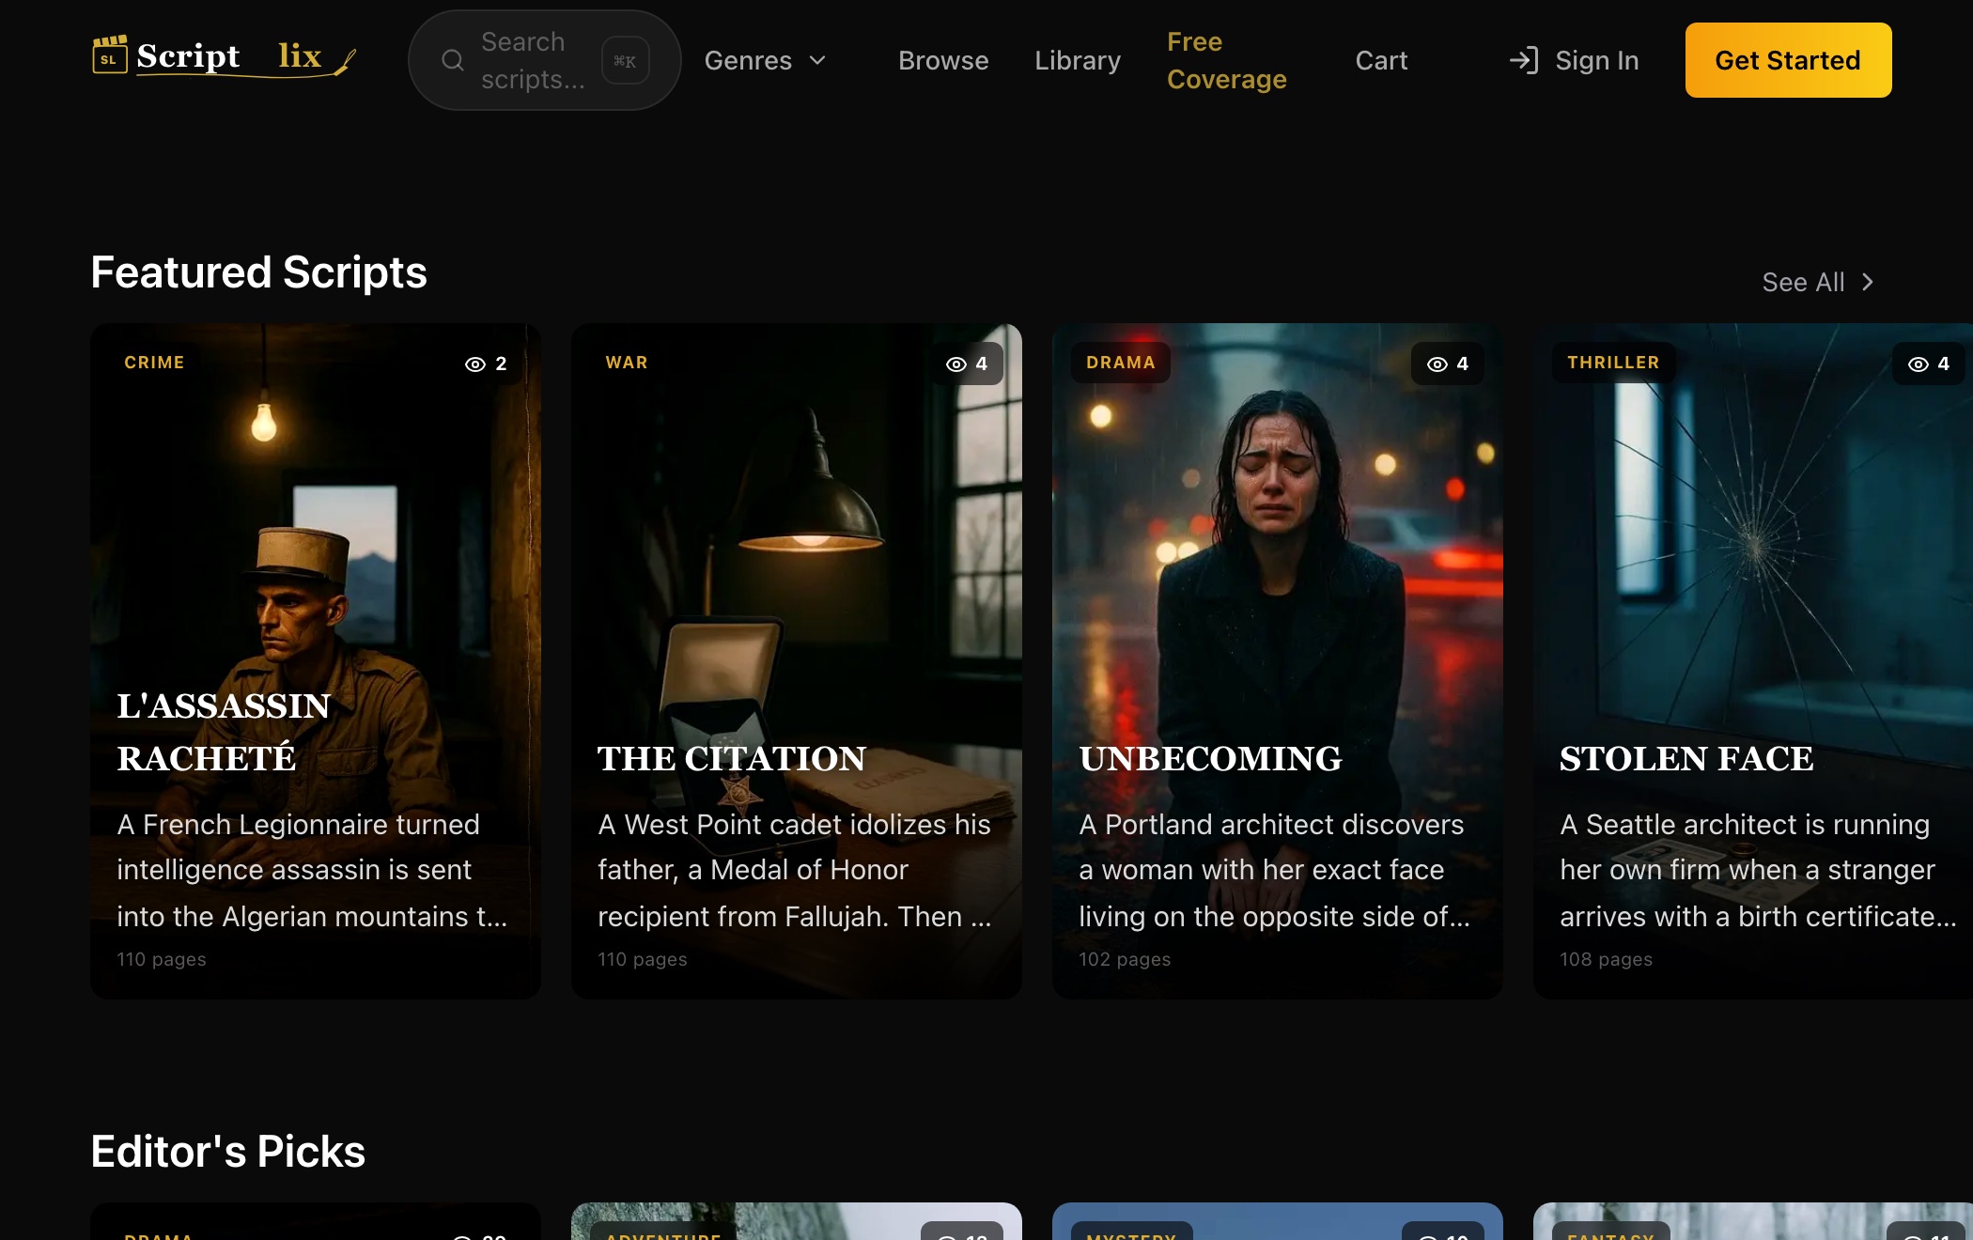
Task: Click the Seattle architect description text
Action: pos(1758,870)
